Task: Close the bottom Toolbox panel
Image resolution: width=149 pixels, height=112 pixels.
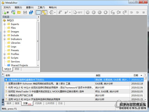Action: 3,74
